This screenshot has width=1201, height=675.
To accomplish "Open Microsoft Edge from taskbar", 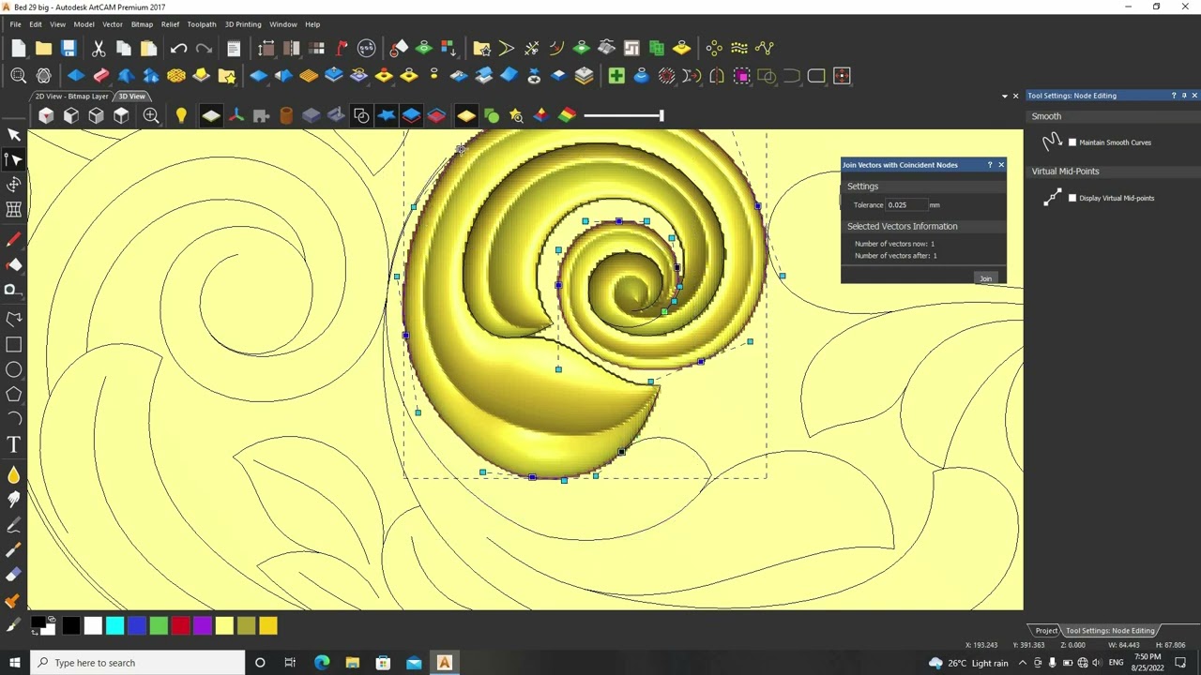I will point(322,663).
